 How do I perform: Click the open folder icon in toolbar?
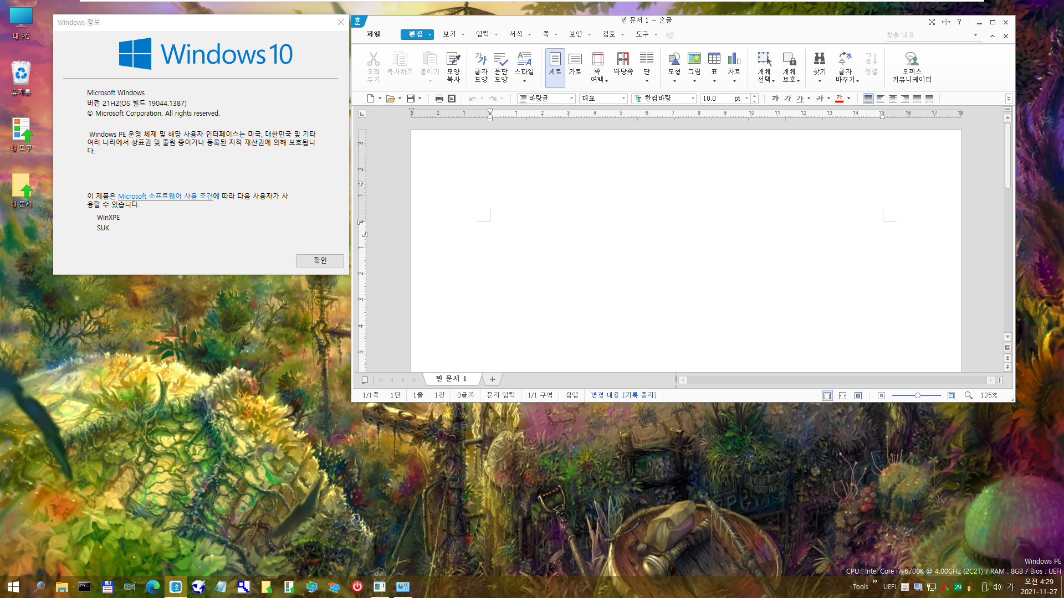pos(390,99)
